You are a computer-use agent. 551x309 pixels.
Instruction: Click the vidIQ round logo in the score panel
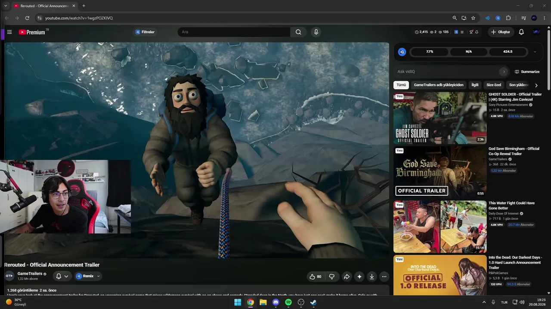point(402,52)
